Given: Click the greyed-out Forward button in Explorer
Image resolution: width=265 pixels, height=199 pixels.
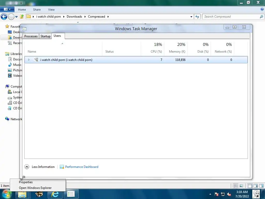Looking at the screenshot, I should (11, 17).
